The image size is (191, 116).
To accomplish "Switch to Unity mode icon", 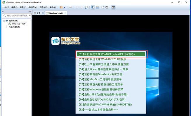I will pyautogui.click(x=107, y=7).
